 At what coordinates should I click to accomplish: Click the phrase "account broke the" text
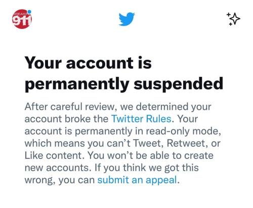(66, 119)
